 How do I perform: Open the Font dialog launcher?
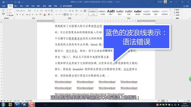coord(53,18)
